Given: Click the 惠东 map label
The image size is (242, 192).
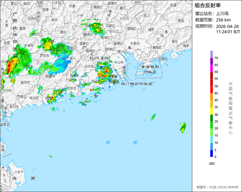Looking at the screenshot, I should click(x=175, y=42).
